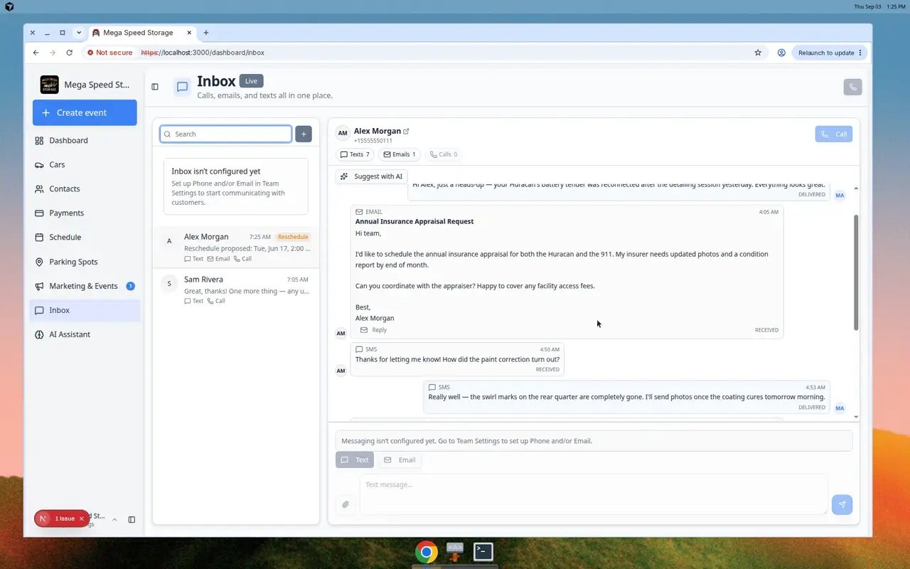The width and height of the screenshot is (910, 569).
Task: Bookmark this page with the star icon
Action: point(758,53)
